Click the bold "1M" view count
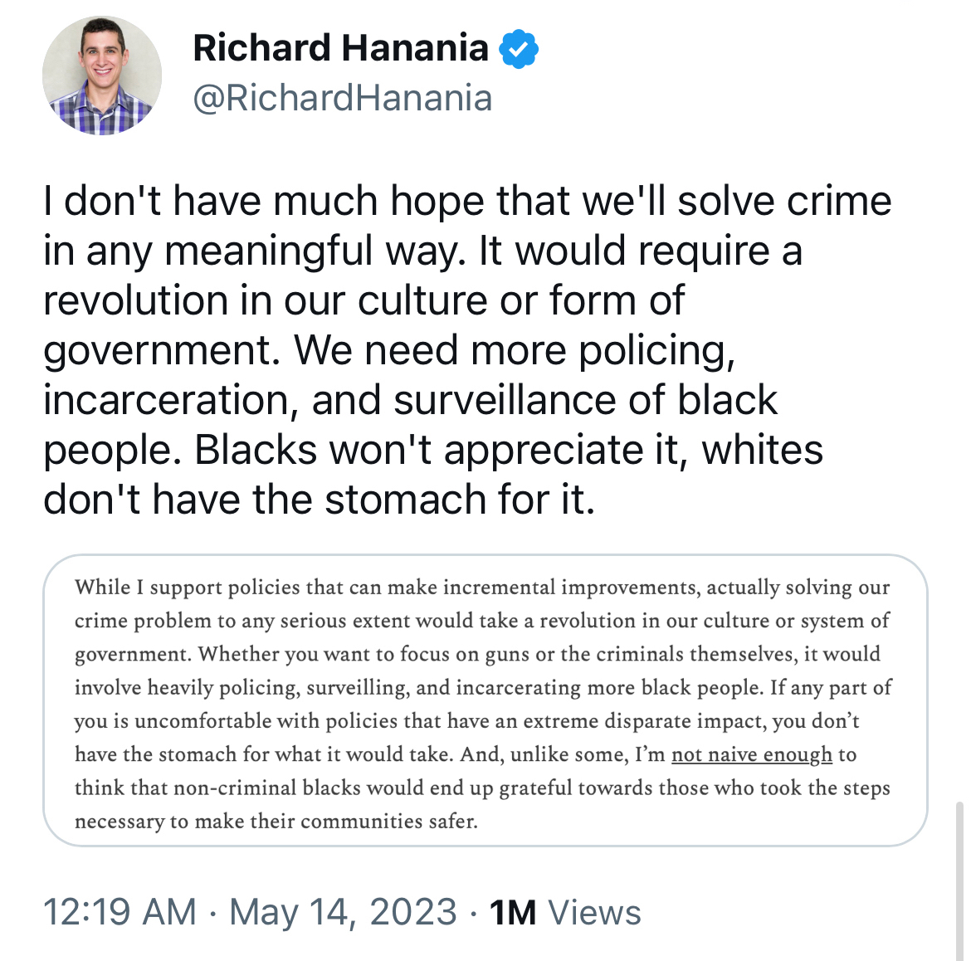971x961 pixels. pos(512,912)
